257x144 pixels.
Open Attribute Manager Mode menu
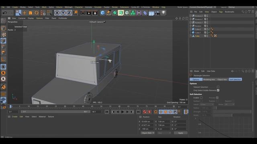tap(196, 71)
